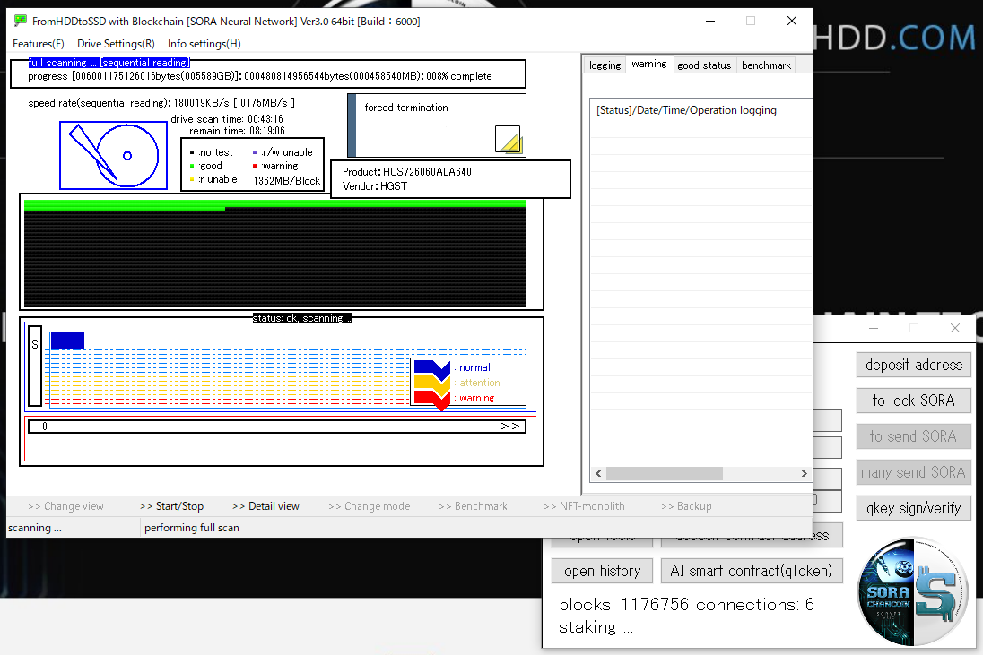Click the NFT-monolith button
Screen dimensions: 983x655
pos(584,506)
